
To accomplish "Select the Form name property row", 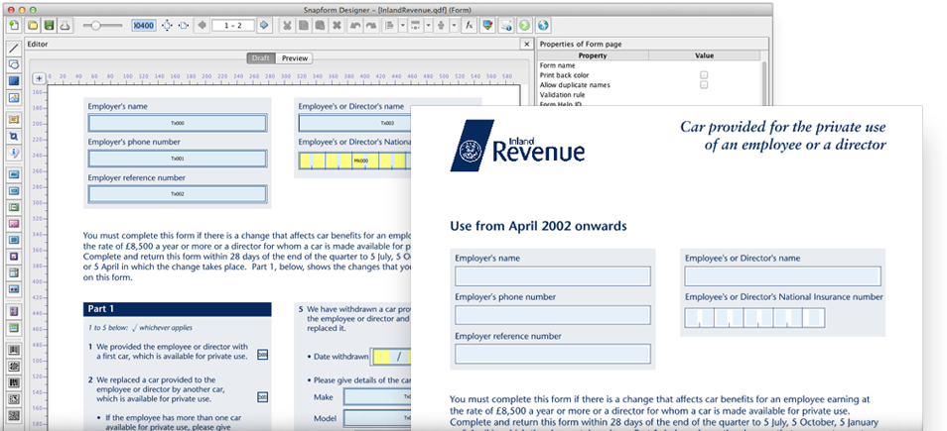I will [648, 65].
